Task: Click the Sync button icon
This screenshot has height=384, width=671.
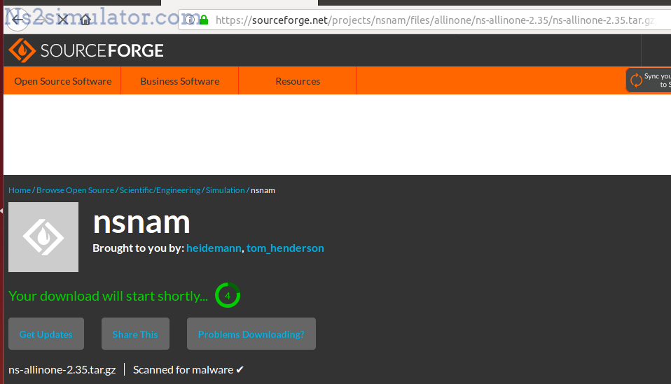Action: pyautogui.click(x=637, y=80)
